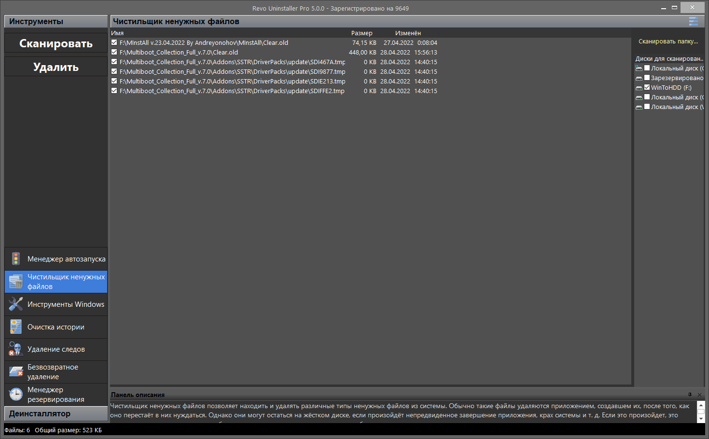
Task: Open the History Cleaner icon
Action: click(x=16, y=327)
